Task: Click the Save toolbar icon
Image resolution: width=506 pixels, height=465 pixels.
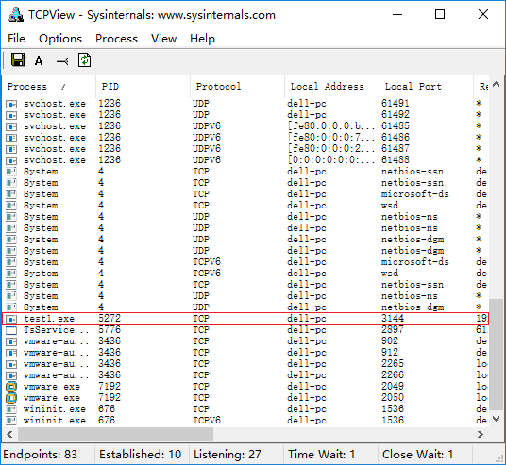Action: point(18,60)
